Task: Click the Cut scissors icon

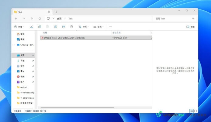Action: tap(32, 27)
